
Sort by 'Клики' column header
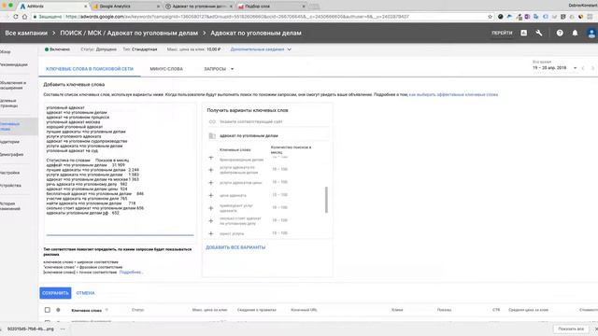pyautogui.click(x=397, y=310)
